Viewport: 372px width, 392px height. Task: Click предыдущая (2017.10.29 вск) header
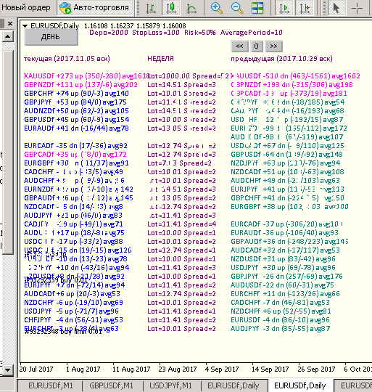tap(281, 59)
